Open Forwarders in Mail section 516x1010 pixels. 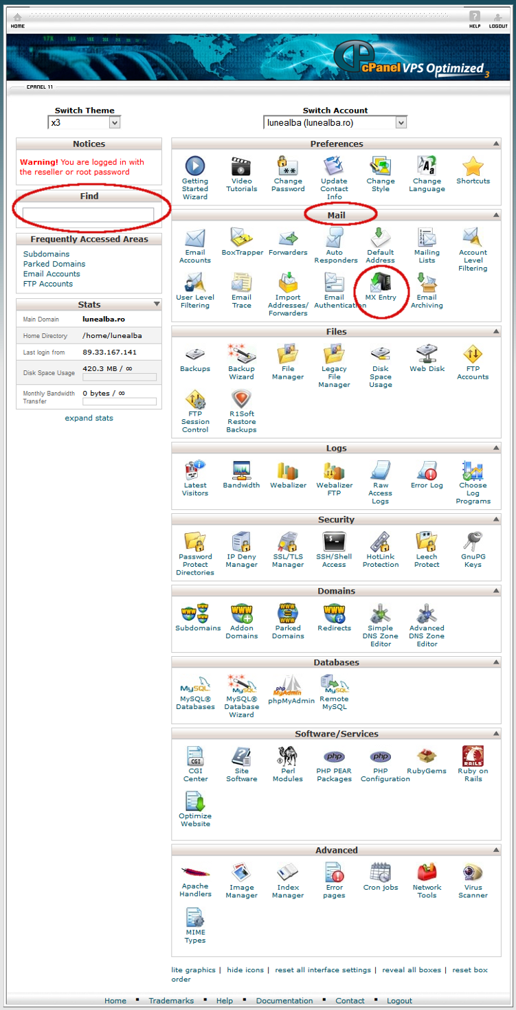coord(288,242)
